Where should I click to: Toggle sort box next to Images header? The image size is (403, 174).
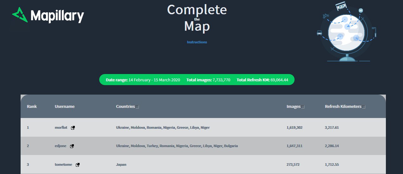click(x=303, y=107)
